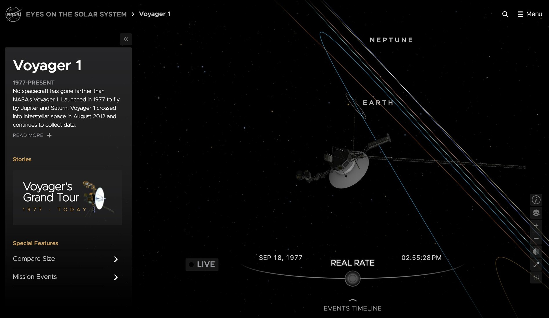Open Mission Events feature
This screenshot has width=549, height=318.
(x=66, y=277)
